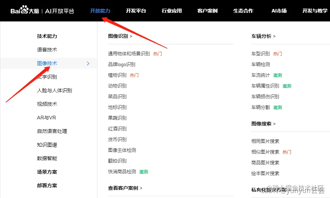This screenshot has height=198, width=330.
Task: Open 红酒识别 link
Action: pyautogui.click(x=117, y=129)
